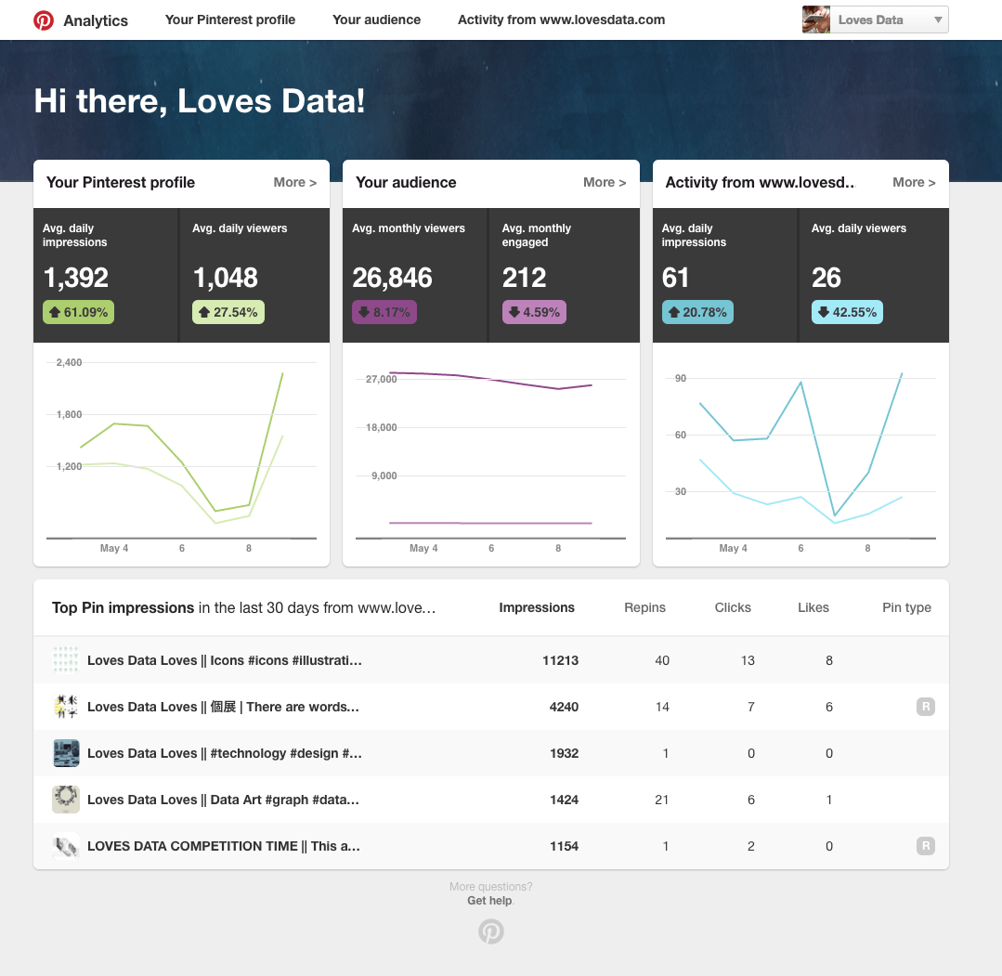This screenshot has width=1002, height=976.
Task: Sort table by Pin type column
Action: pyautogui.click(x=906, y=607)
